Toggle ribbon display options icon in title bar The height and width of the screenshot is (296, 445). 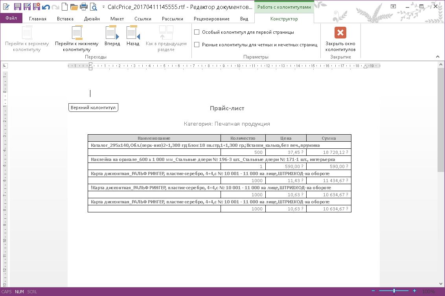pyautogui.click(x=393, y=6)
